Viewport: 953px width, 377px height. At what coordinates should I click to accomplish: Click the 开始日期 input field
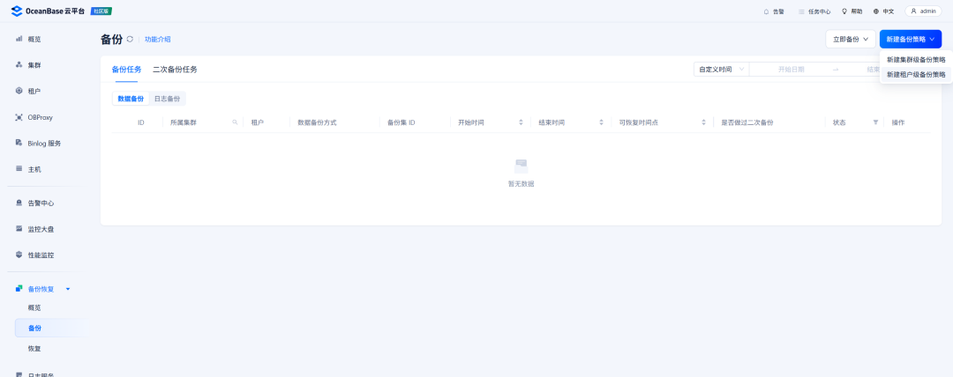(x=791, y=70)
